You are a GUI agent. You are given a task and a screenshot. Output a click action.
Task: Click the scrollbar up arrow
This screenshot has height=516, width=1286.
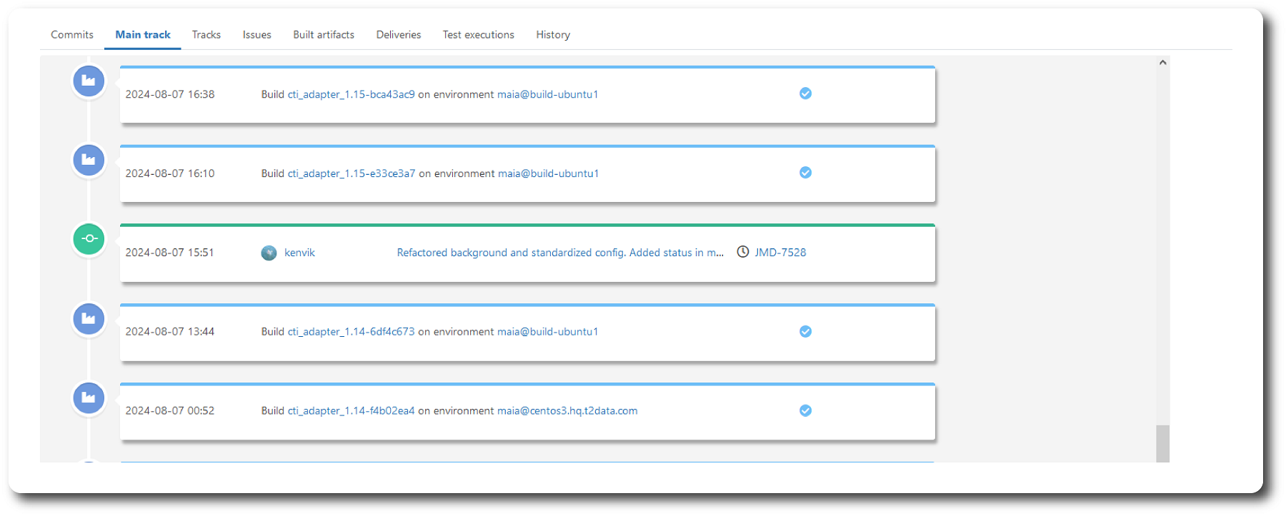[x=1162, y=63]
